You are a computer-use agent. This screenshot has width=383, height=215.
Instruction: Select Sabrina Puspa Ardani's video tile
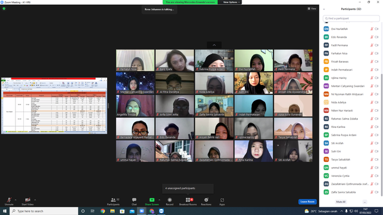point(214,60)
